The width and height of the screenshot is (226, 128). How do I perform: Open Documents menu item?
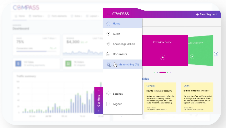click(x=123, y=54)
